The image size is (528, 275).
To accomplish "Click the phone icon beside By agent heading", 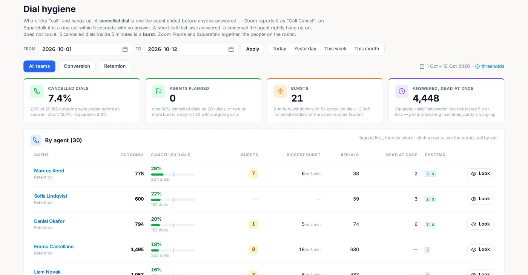I will 36,140.
